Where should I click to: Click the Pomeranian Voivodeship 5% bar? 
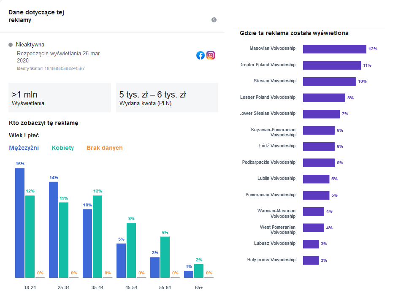pos(316,195)
